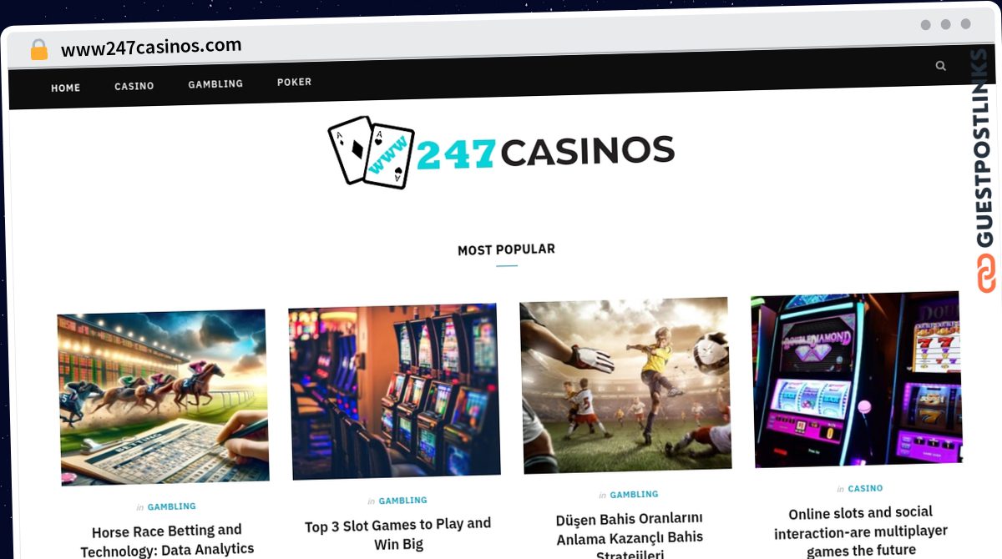The width and height of the screenshot is (1002, 559).
Task: Click the orange padlock icon by the URL
Action: [39, 49]
